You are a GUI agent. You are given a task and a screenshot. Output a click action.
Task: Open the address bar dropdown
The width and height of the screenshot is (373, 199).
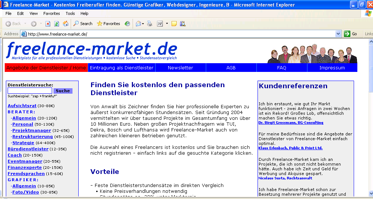[x=338, y=34]
